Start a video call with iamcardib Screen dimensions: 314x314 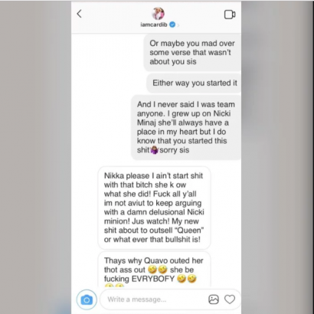(230, 15)
